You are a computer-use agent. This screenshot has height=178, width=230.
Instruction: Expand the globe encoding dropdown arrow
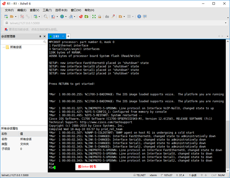(x=66, y=17)
